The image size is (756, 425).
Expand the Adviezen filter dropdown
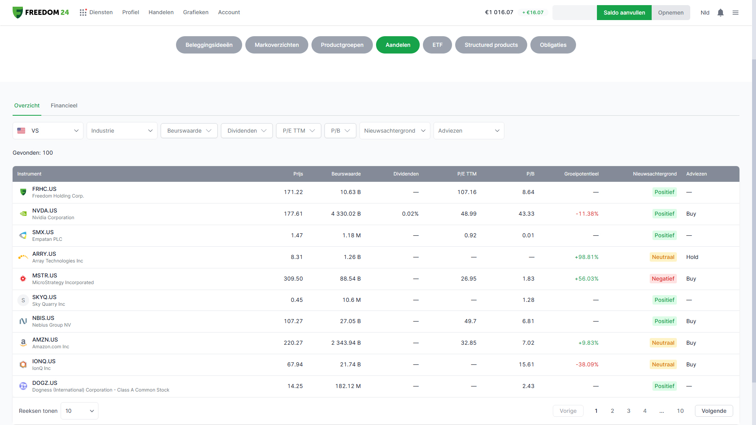point(469,131)
